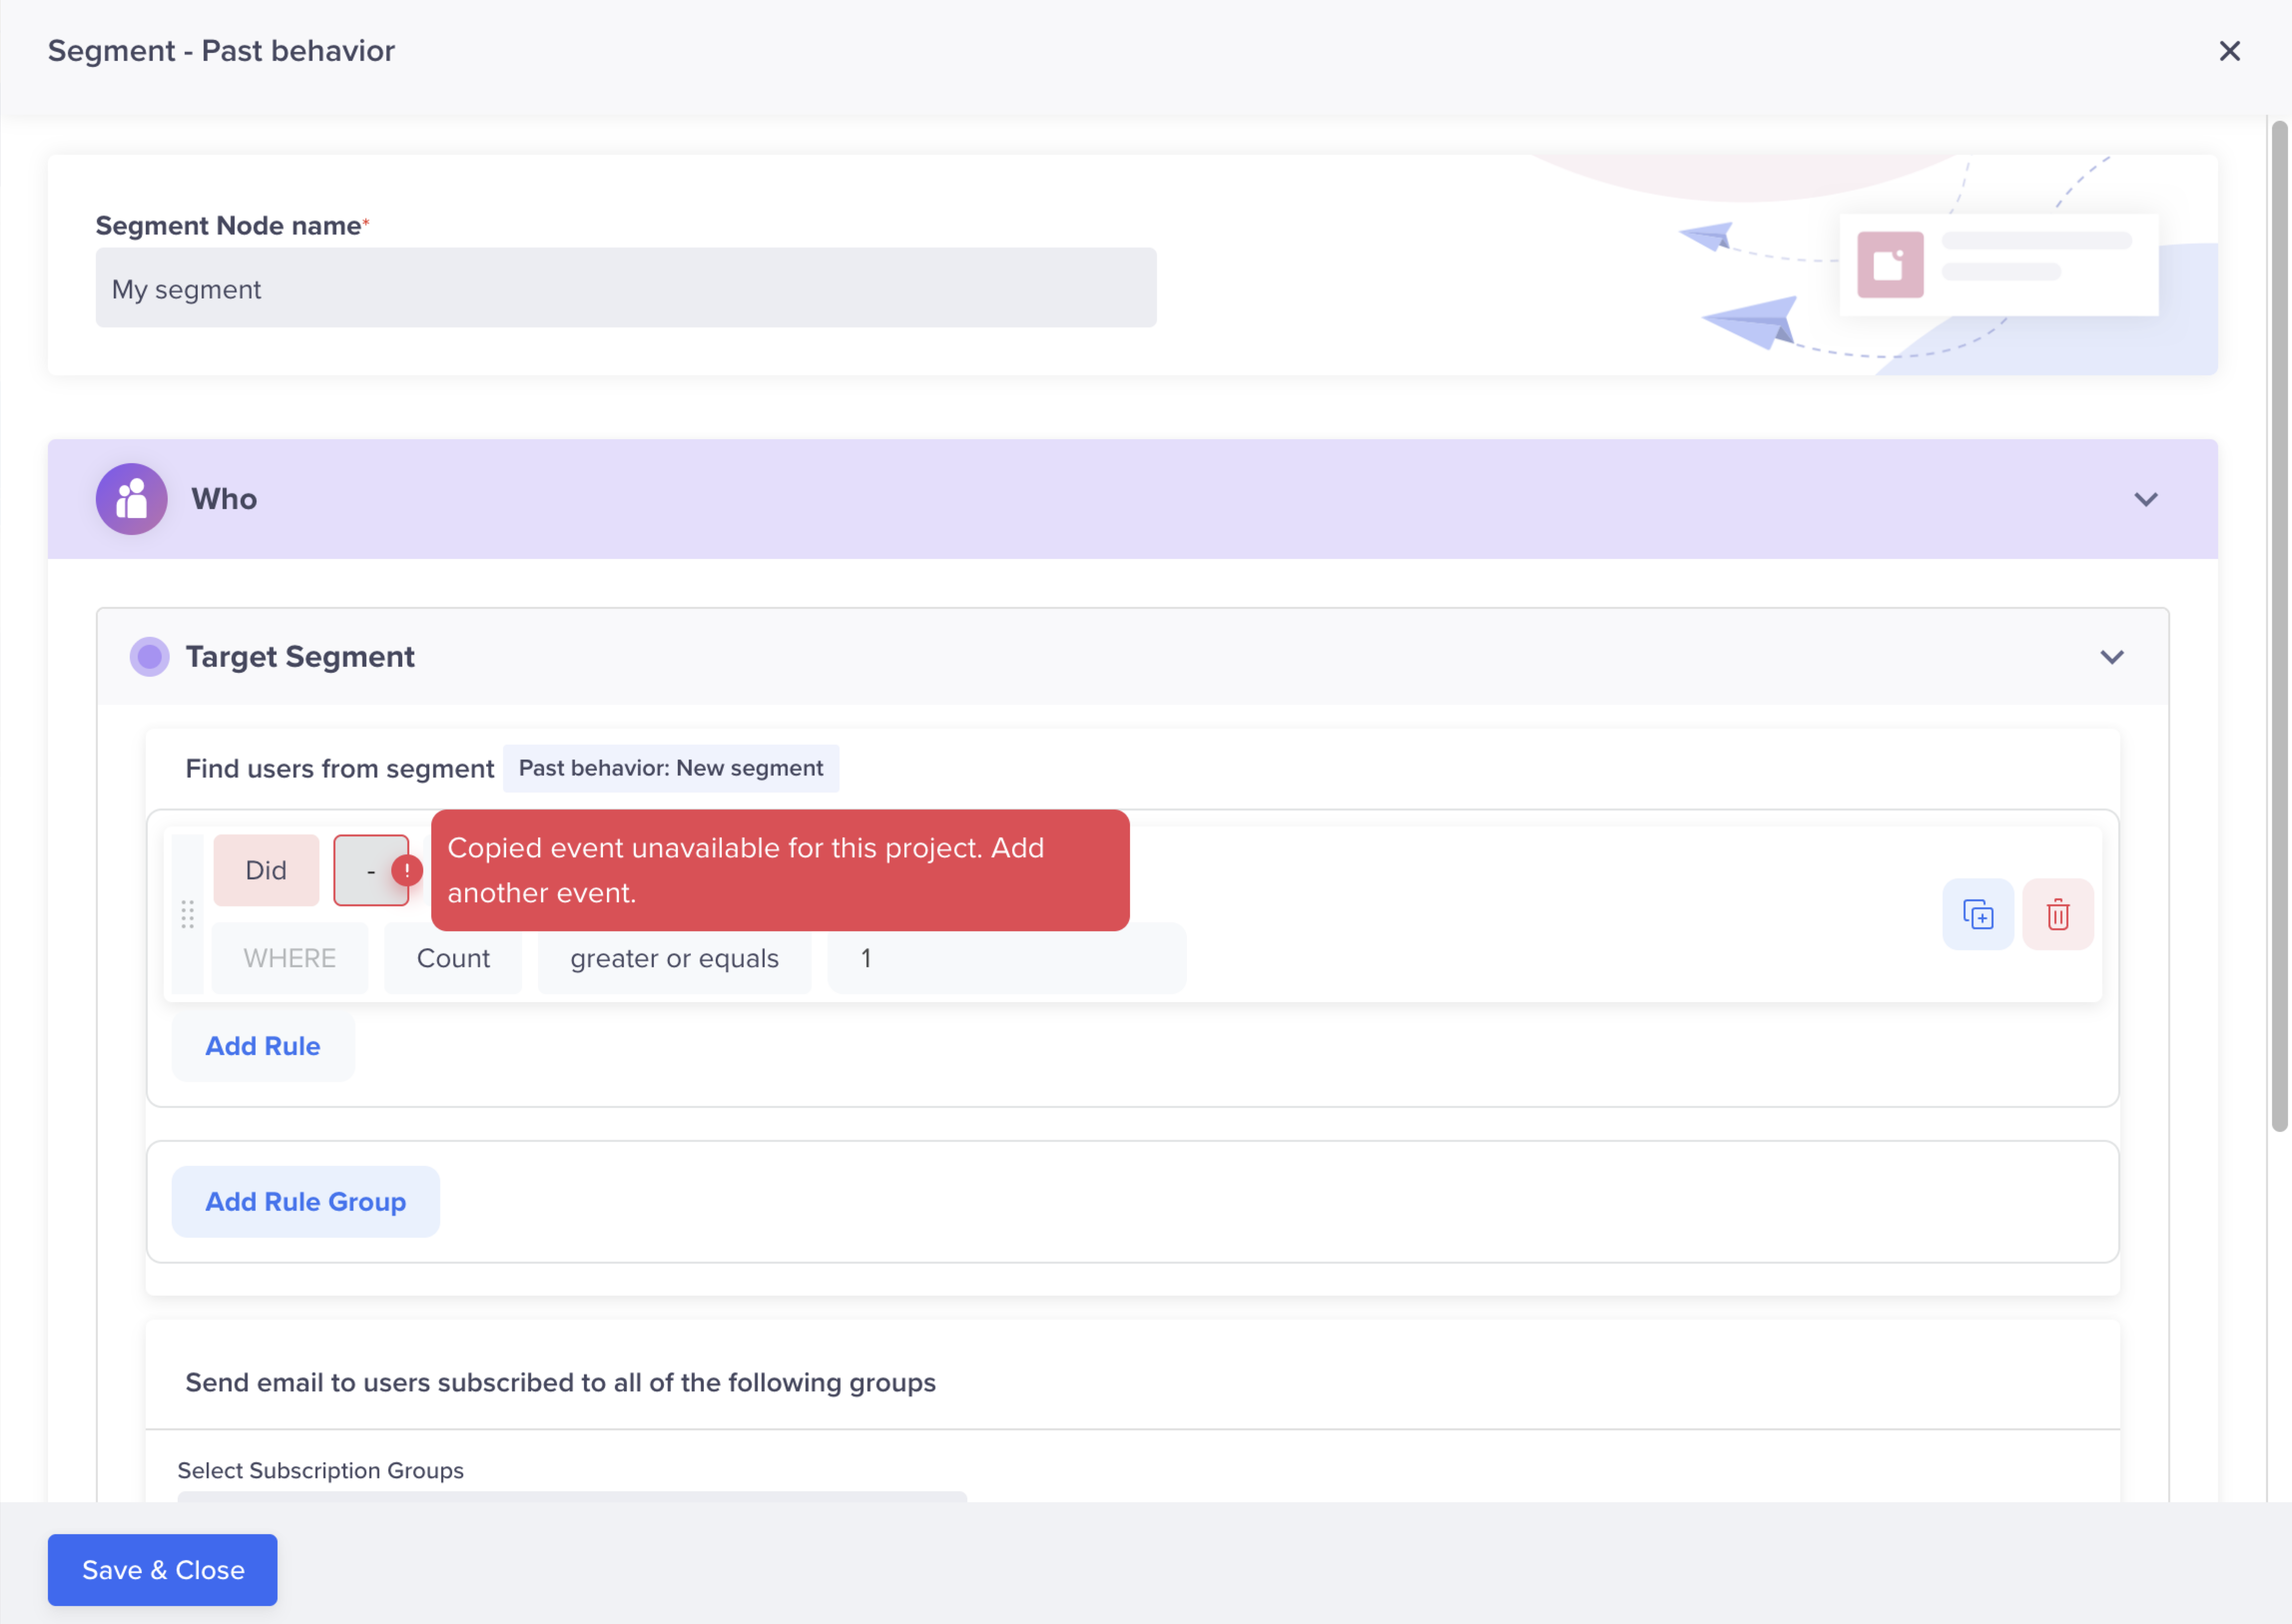Screen dimensions: 2292x1624
Task: Click the Target Segment circle icon
Action: pyautogui.click(x=149, y=656)
